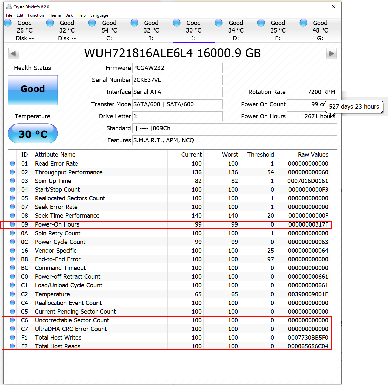Screen dimensions: 388x385
Task: Select drive J: status orb
Action: (177, 23)
